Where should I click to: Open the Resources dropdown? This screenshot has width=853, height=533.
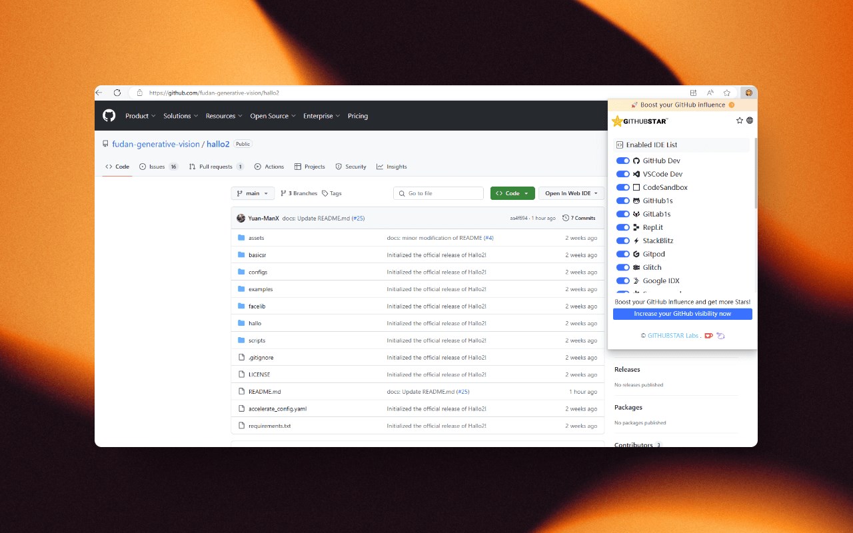[x=224, y=116]
